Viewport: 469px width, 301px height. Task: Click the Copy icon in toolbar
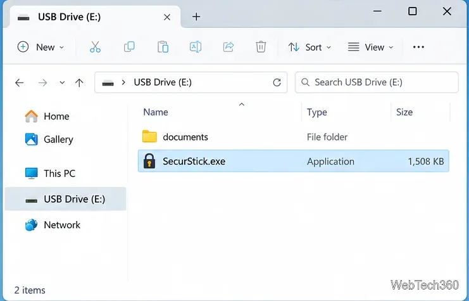point(129,47)
